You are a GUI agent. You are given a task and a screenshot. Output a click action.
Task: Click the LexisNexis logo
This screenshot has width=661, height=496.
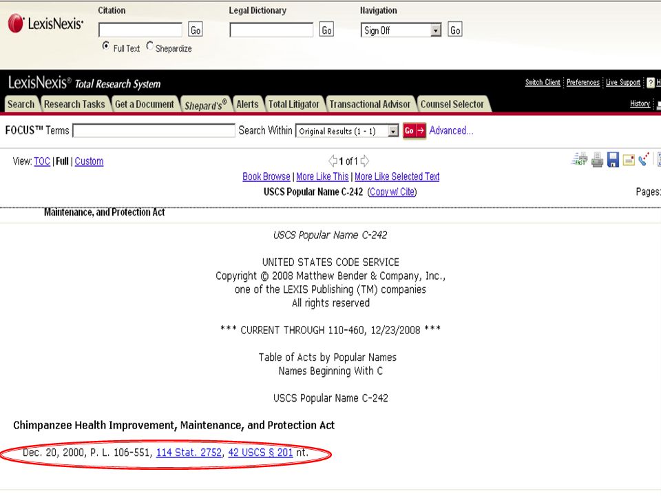click(x=45, y=23)
